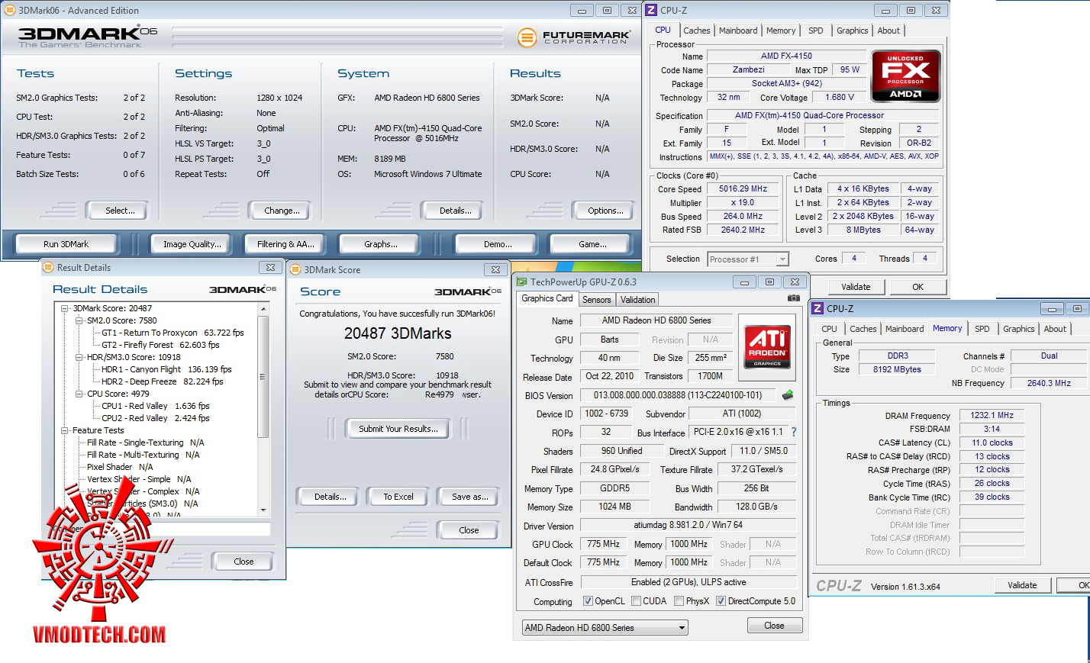Collapse the CPU Score: 4979 node
The image size is (1090, 663).
79,394
